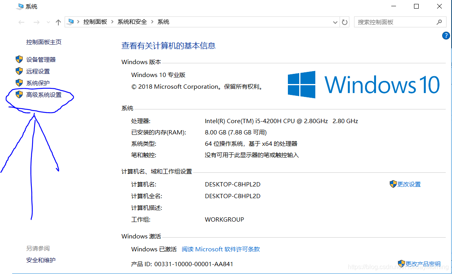Open the address bar history dropdown
This screenshot has height=274, width=452.
click(335, 22)
